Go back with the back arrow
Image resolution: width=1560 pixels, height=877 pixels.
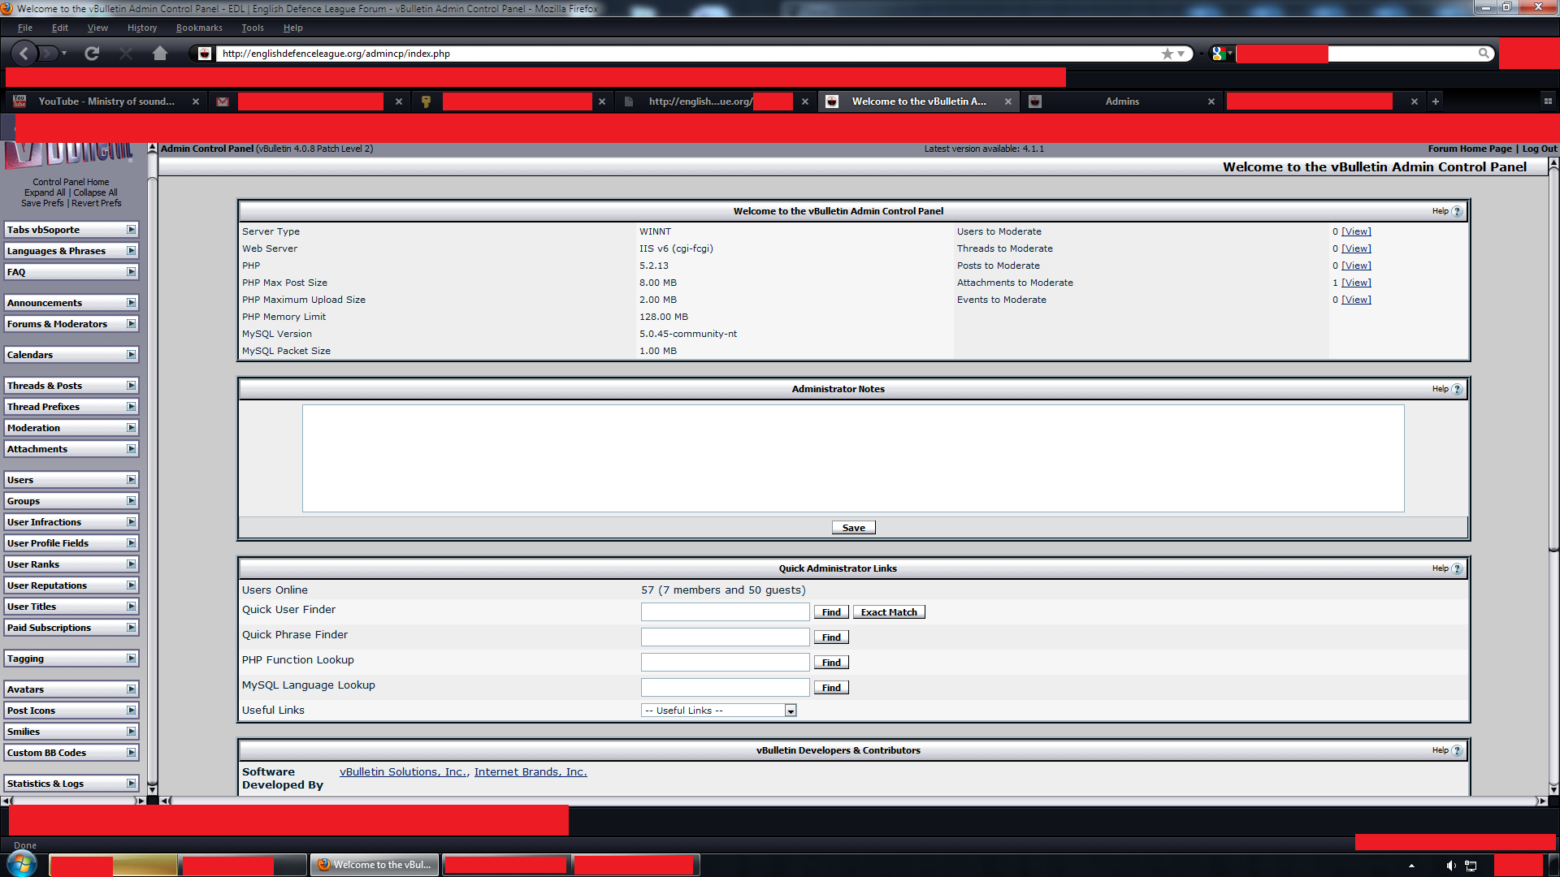coord(24,54)
